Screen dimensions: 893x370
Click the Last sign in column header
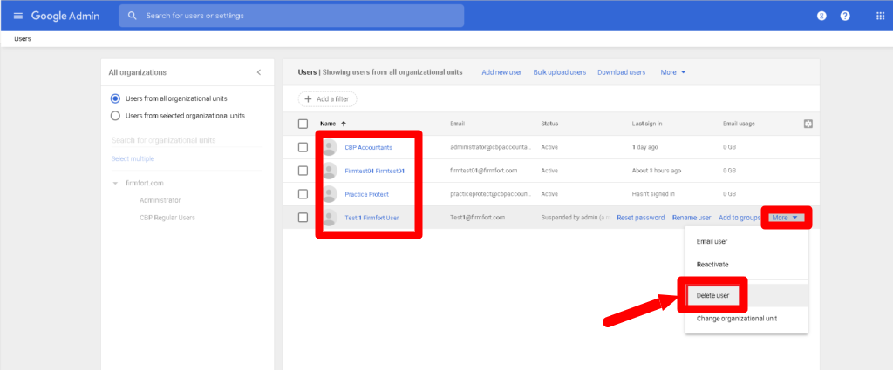(647, 124)
